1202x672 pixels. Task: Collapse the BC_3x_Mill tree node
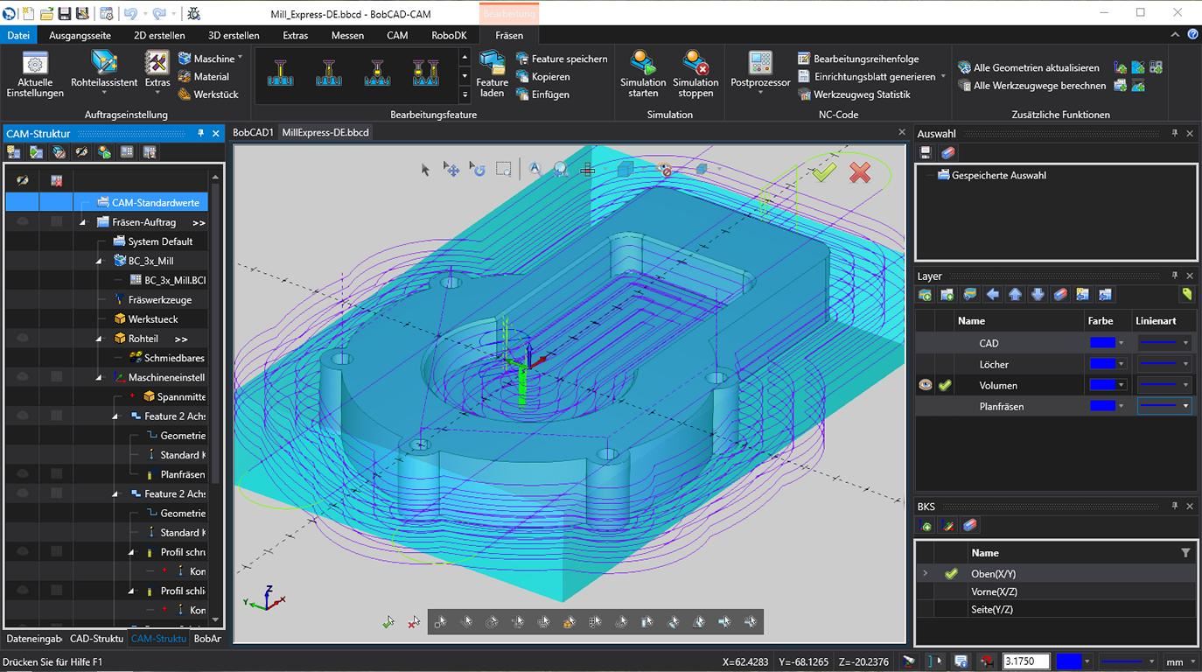pos(100,261)
